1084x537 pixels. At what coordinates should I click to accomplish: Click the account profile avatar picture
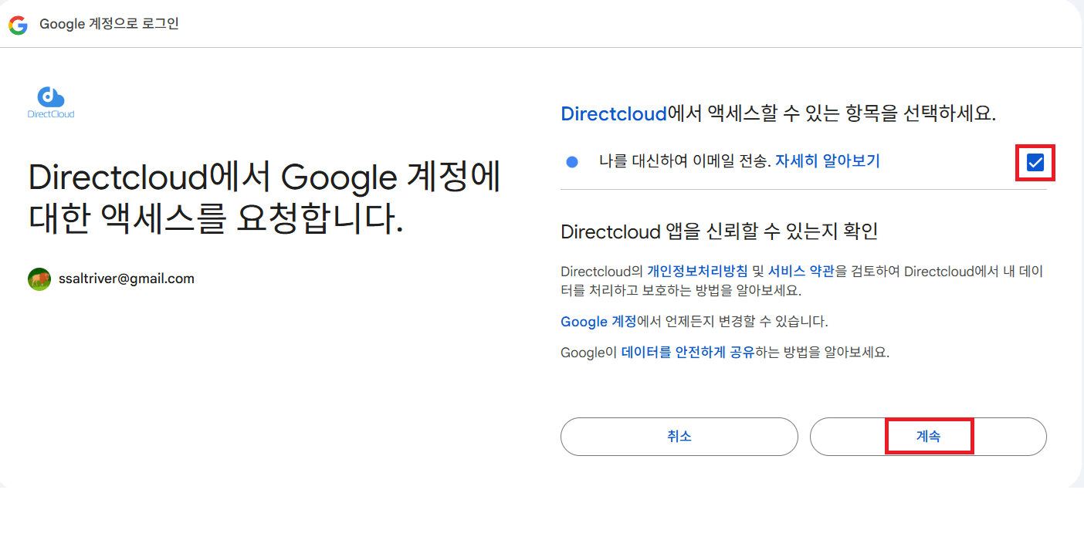click(x=39, y=279)
